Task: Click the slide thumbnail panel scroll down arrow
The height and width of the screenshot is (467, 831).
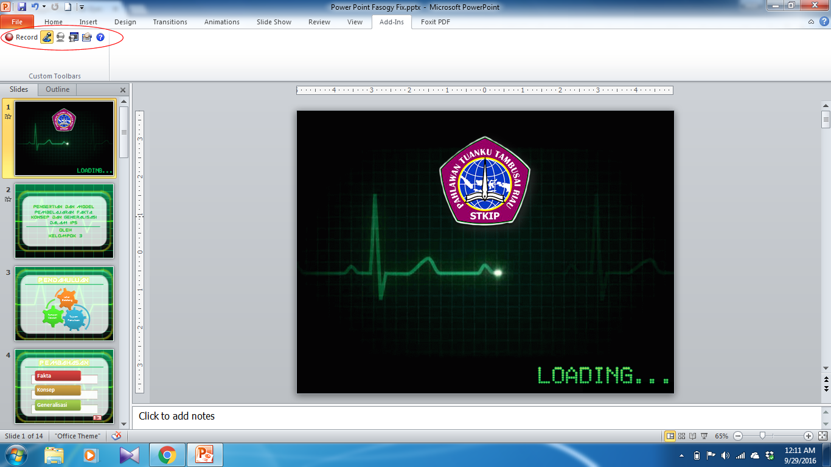Action: click(124, 424)
